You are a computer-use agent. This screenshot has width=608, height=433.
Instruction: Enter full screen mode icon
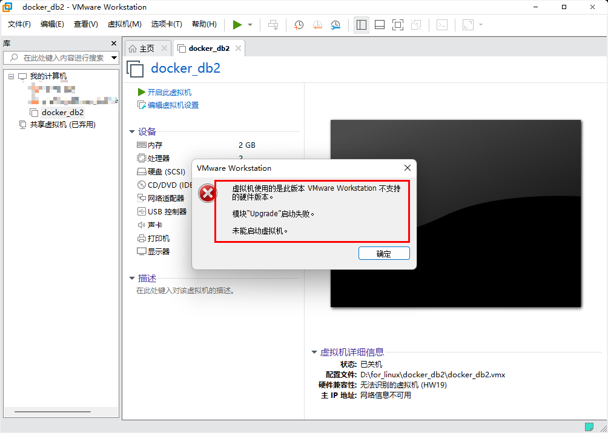[398, 25]
